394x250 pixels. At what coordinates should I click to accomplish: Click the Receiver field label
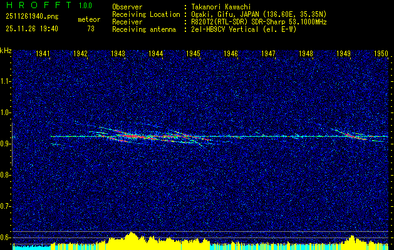[x=127, y=22]
